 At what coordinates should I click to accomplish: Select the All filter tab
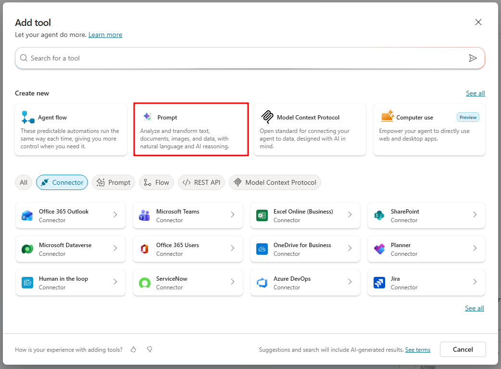click(24, 182)
